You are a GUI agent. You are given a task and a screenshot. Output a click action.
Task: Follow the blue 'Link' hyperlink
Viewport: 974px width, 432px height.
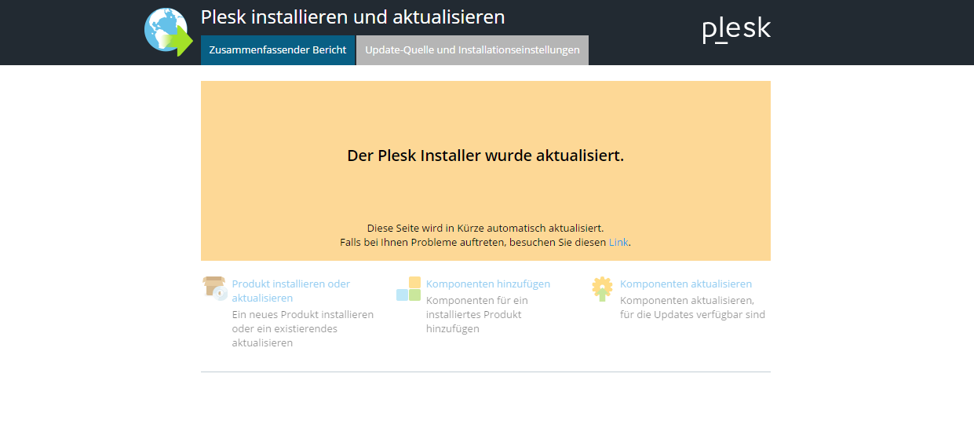pyautogui.click(x=618, y=242)
